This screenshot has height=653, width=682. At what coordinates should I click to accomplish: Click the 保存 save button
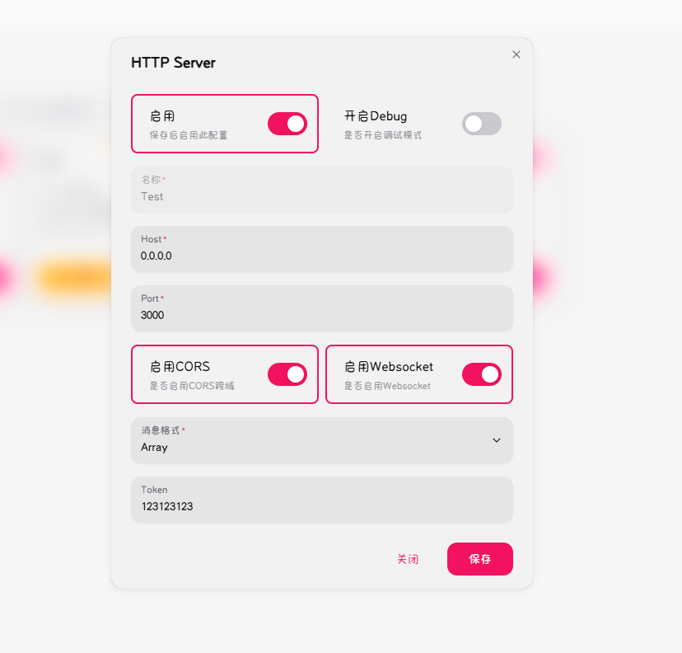pyautogui.click(x=479, y=559)
